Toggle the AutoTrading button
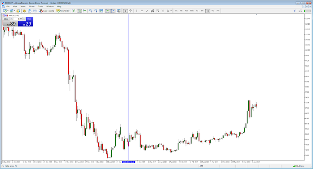Viewport: 313px width, 169px height. (x=47, y=11)
